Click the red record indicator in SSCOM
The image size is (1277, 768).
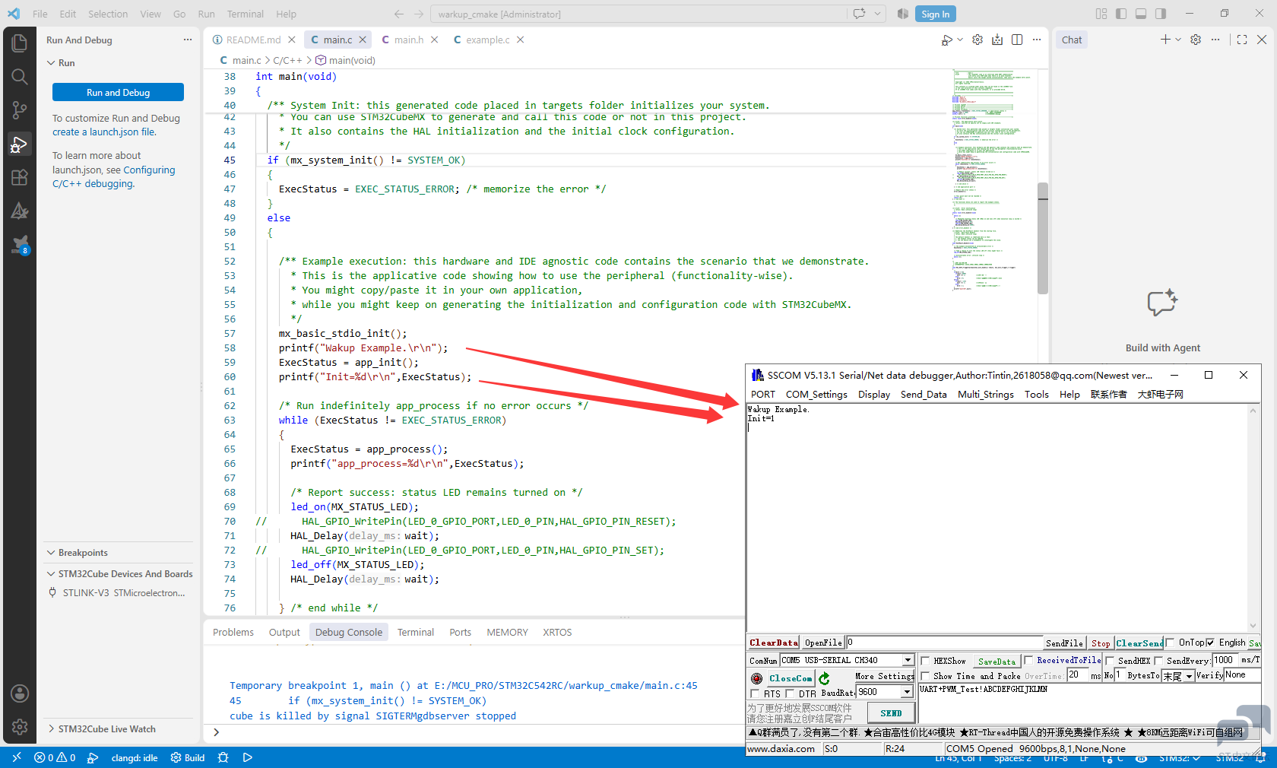coord(756,678)
